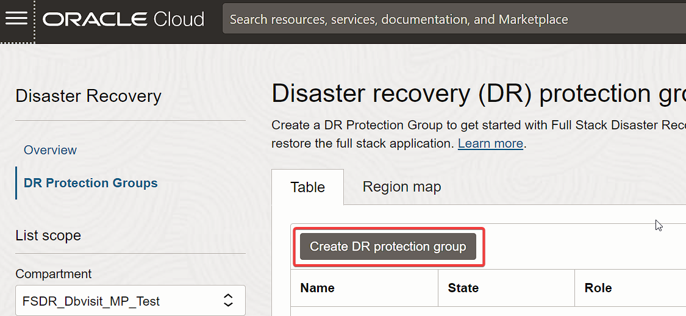The width and height of the screenshot is (686, 316).
Task: Expand the Compartment dropdown FSDR_Dbvisit_MP_Test
Action: [130, 301]
